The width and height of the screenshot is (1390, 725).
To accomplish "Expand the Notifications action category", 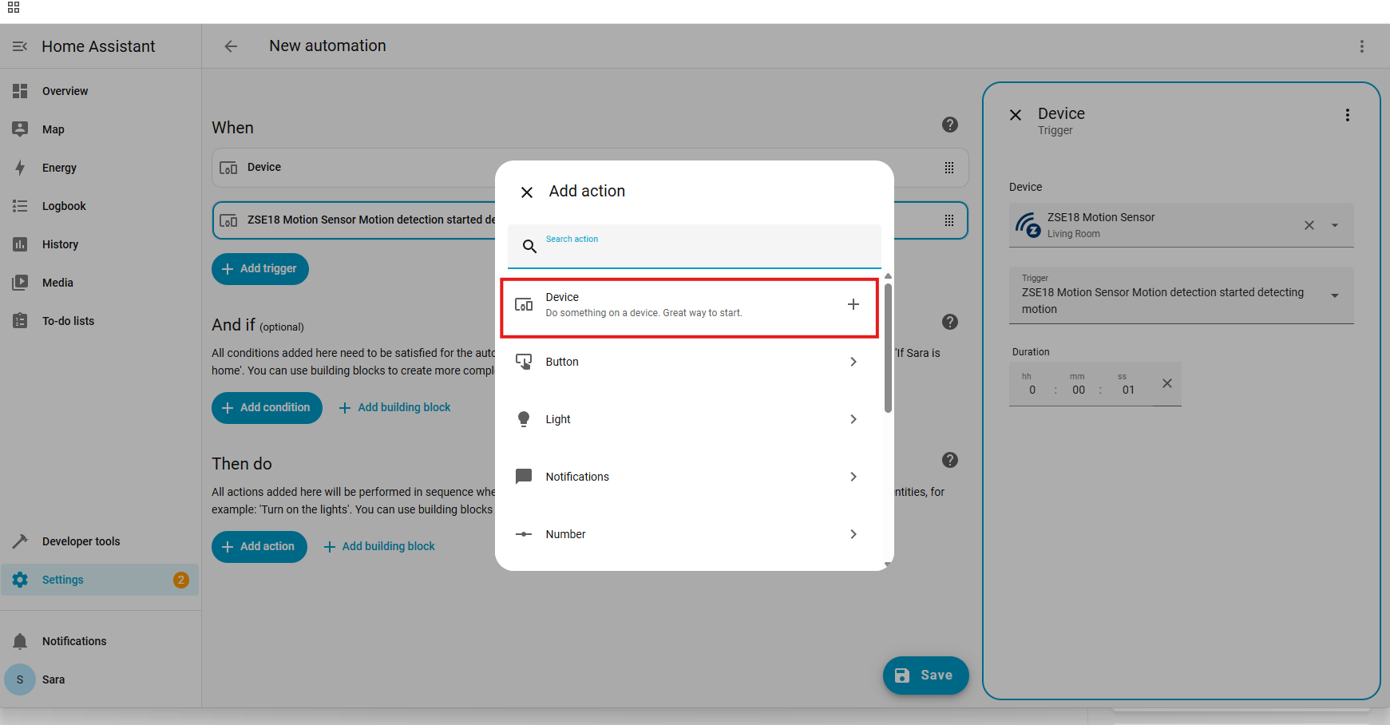I will point(853,477).
